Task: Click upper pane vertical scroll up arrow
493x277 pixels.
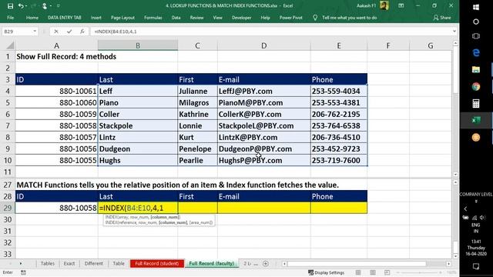Action: 455,43
